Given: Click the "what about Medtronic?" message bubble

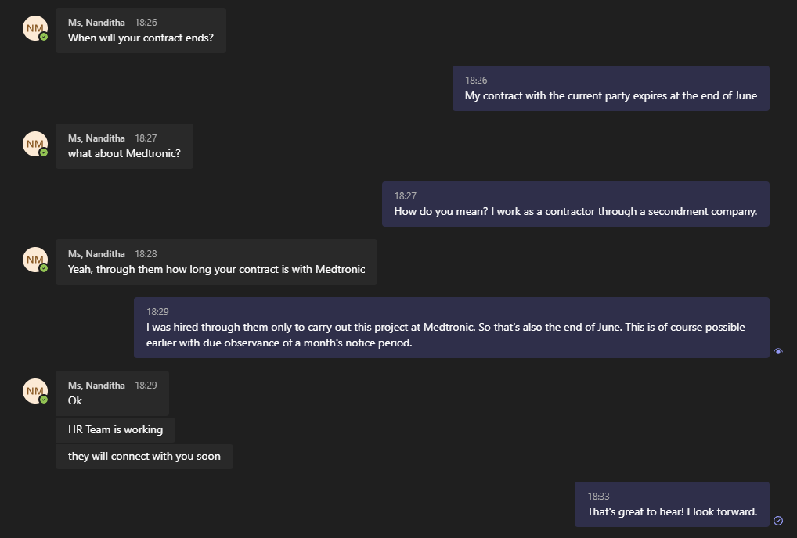Looking at the screenshot, I should click(x=124, y=153).
